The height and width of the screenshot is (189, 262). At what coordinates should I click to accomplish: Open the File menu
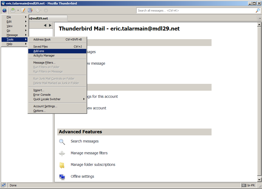[15, 17]
